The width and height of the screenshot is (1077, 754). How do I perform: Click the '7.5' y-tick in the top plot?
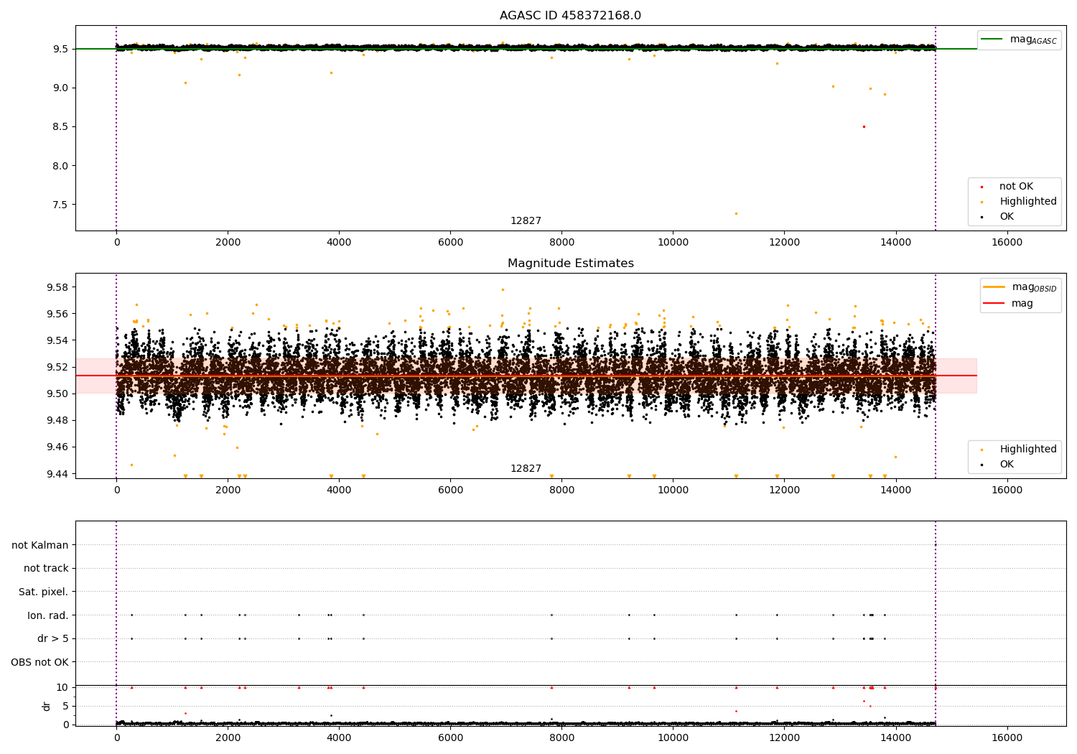(x=60, y=205)
